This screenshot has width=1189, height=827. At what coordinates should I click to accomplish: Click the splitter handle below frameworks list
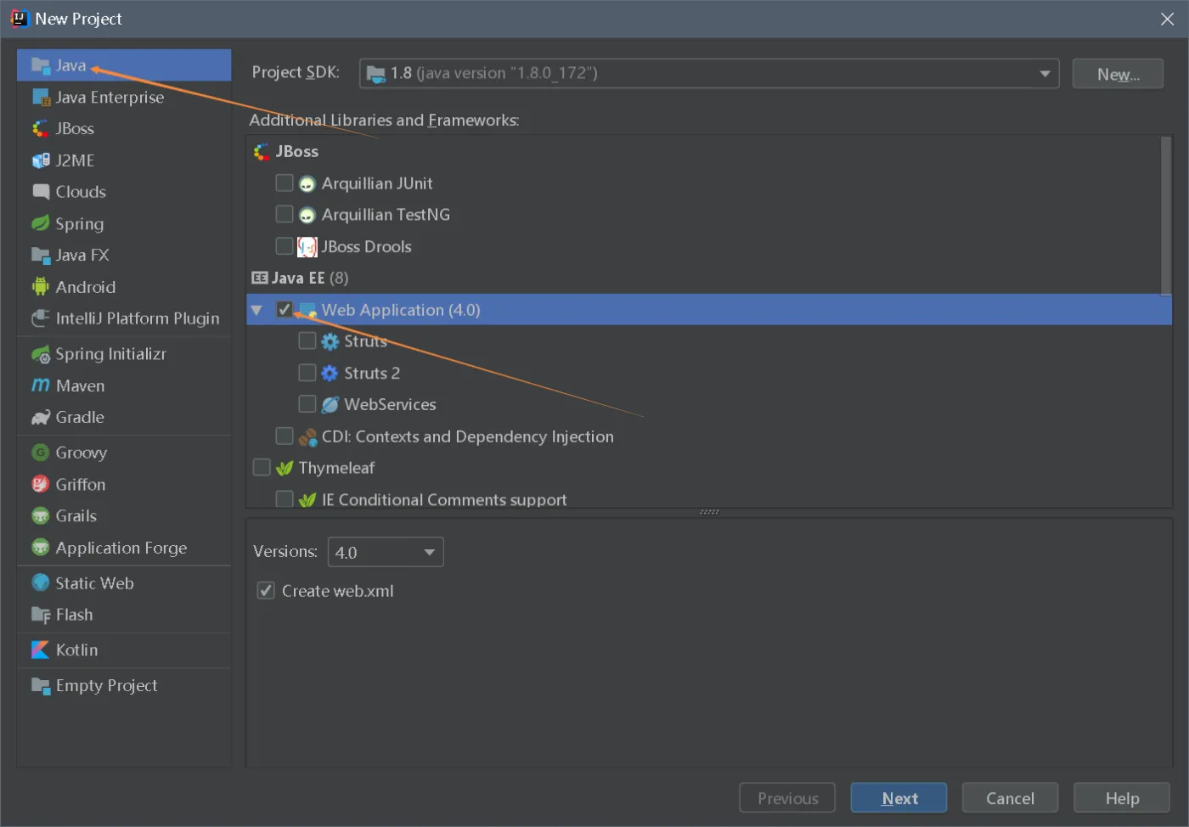pyautogui.click(x=709, y=512)
